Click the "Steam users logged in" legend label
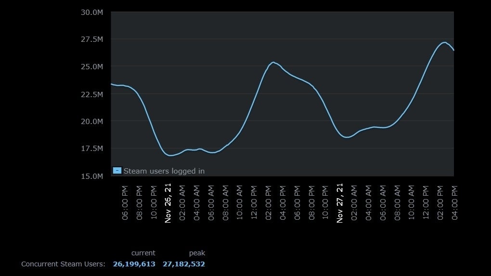Screen dimensions: 491x276 164,171
